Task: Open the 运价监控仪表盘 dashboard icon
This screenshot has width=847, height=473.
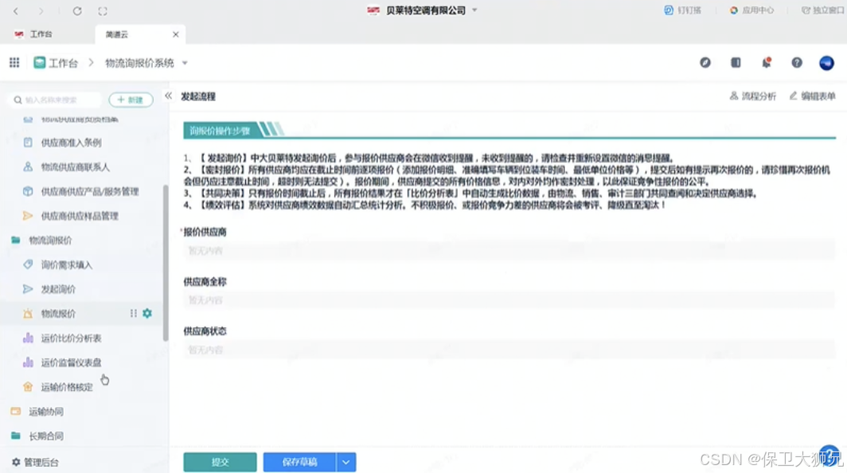Action: tap(26, 362)
